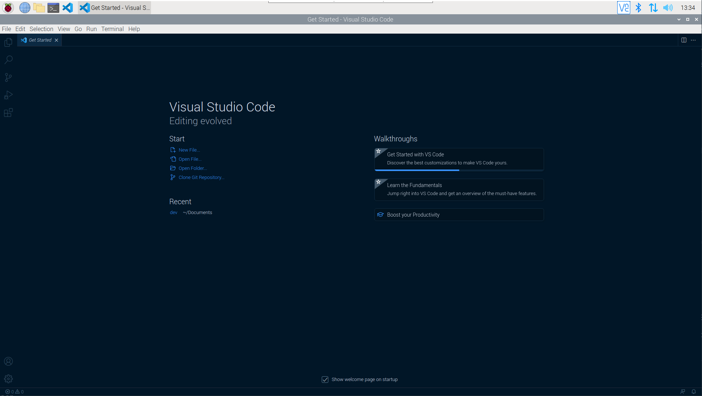The width and height of the screenshot is (702, 396).
Task: Toggle Bluetooth in the system tray
Action: click(639, 7)
